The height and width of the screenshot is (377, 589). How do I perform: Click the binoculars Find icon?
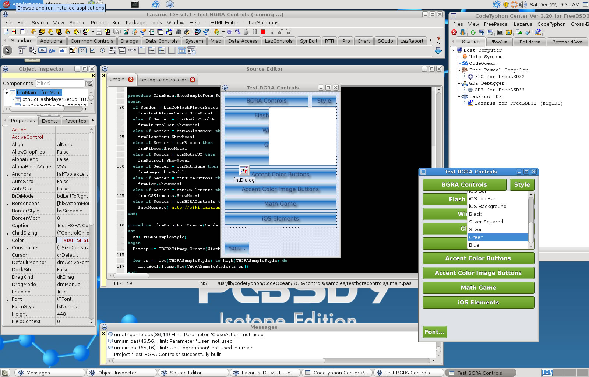pos(179,32)
